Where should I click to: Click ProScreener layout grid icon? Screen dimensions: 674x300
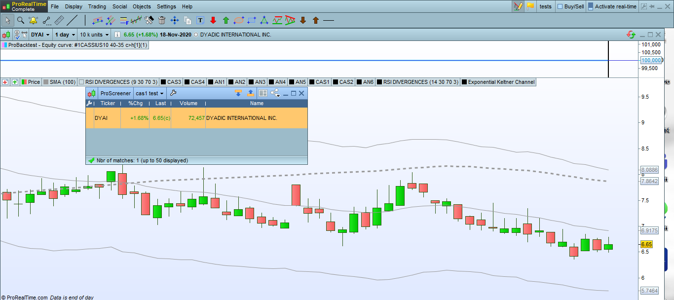pos(263,93)
